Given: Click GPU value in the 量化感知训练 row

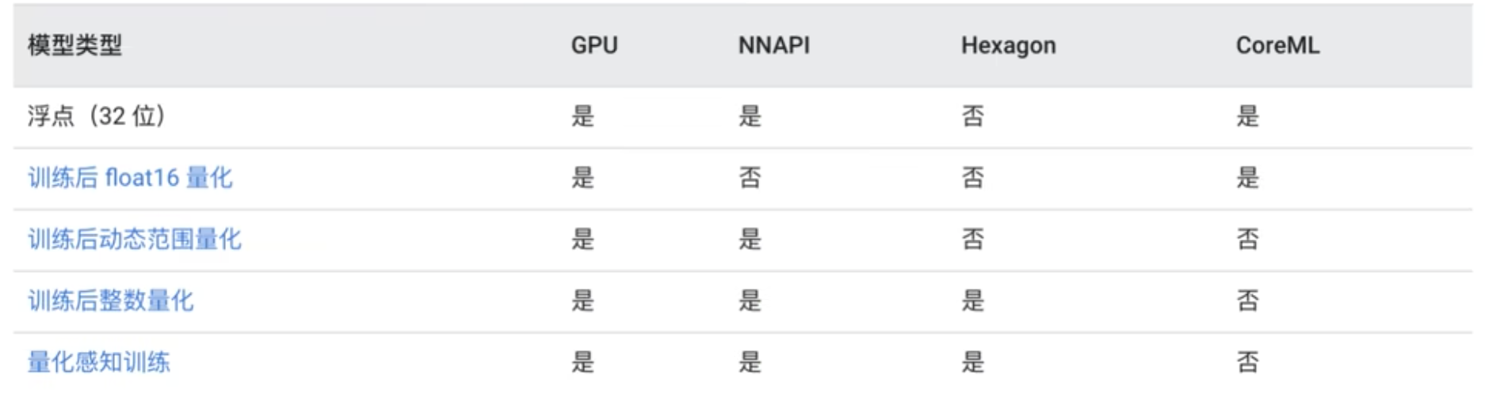Looking at the screenshot, I should (582, 362).
